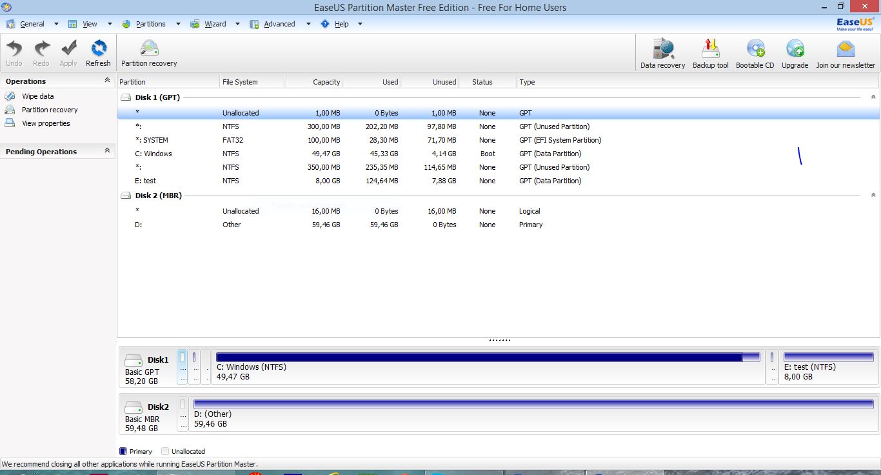This screenshot has width=881, height=475.
Task: Click the Disk2 drive icon in the disk map
Action: (x=134, y=407)
